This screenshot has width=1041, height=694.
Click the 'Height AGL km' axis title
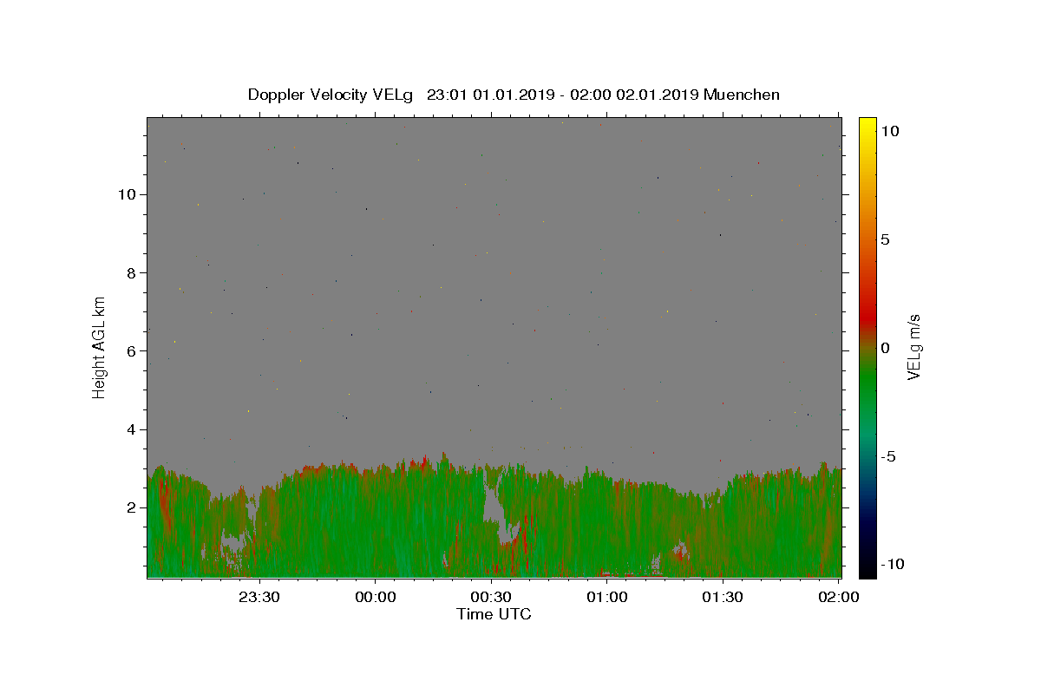[100, 347]
